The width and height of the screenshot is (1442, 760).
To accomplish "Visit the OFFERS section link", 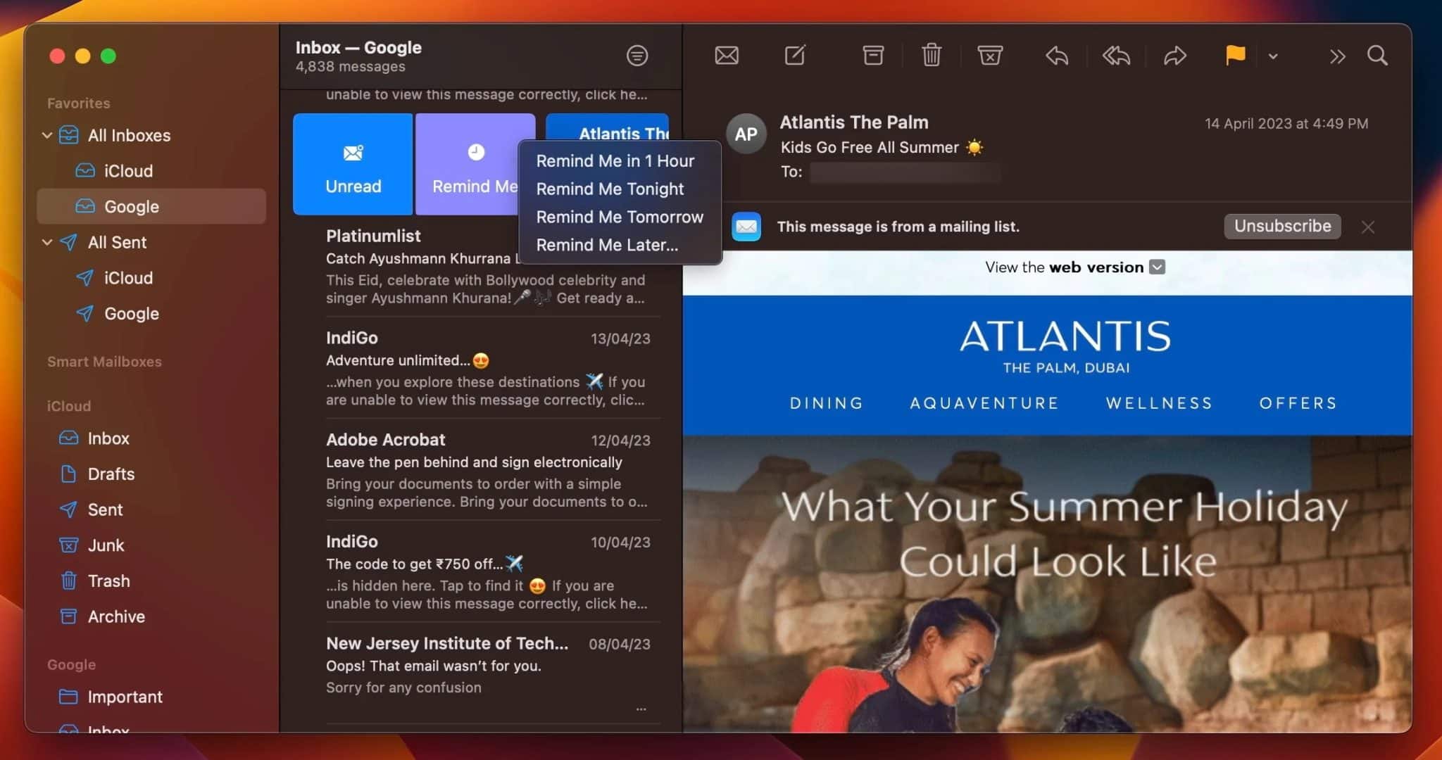I will [x=1296, y=403].
